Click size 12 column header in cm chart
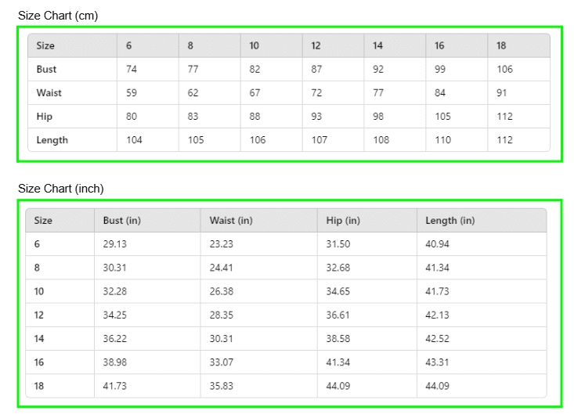Screen dimensions: 574x418 (316, 45)
